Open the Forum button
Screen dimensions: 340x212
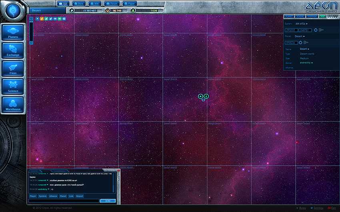click(x=112, y=4)
